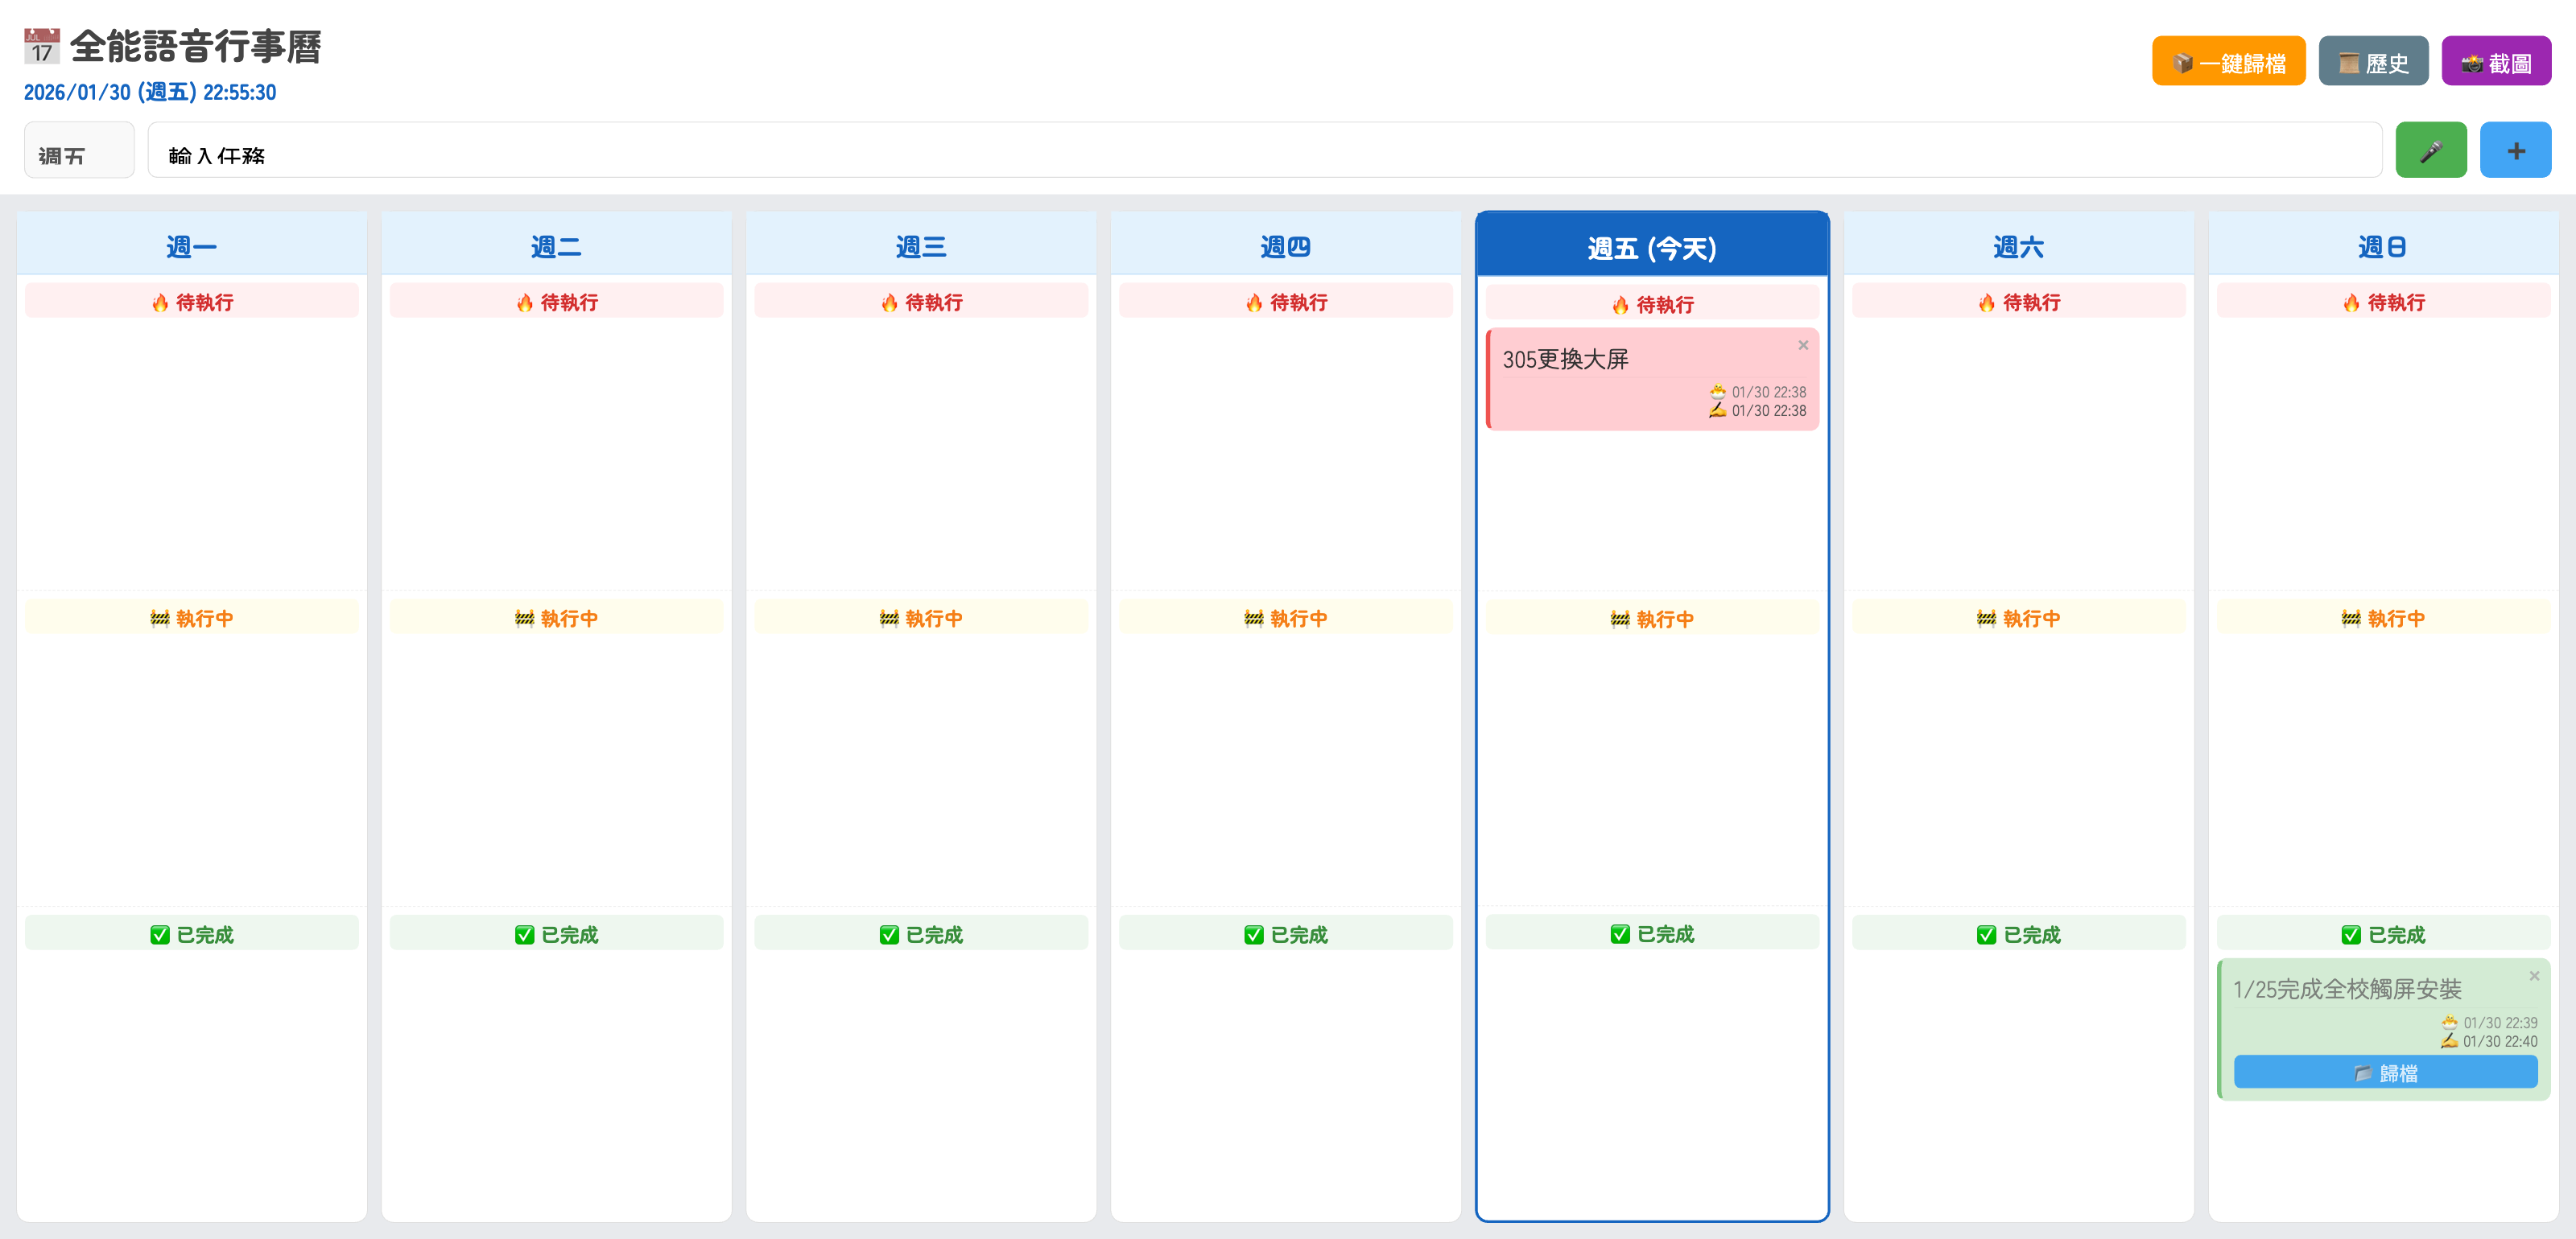
Task: Click the 歸檔 button on the completed task
Action: (x=2385, y=1072)
